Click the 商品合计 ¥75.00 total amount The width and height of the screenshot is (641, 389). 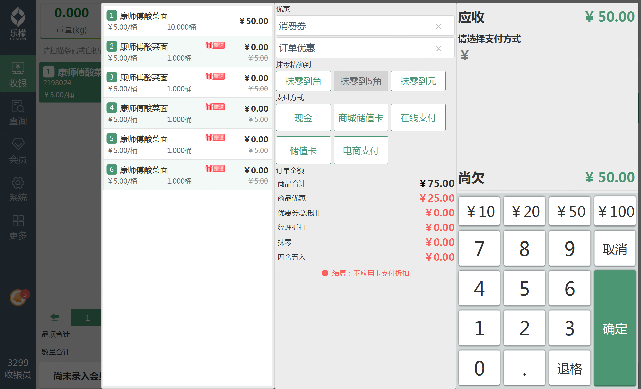437,183
